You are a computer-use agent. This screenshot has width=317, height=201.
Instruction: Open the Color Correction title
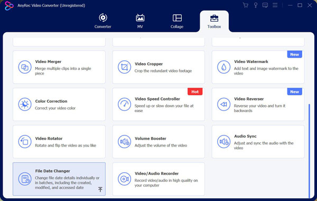coord(51,101)
